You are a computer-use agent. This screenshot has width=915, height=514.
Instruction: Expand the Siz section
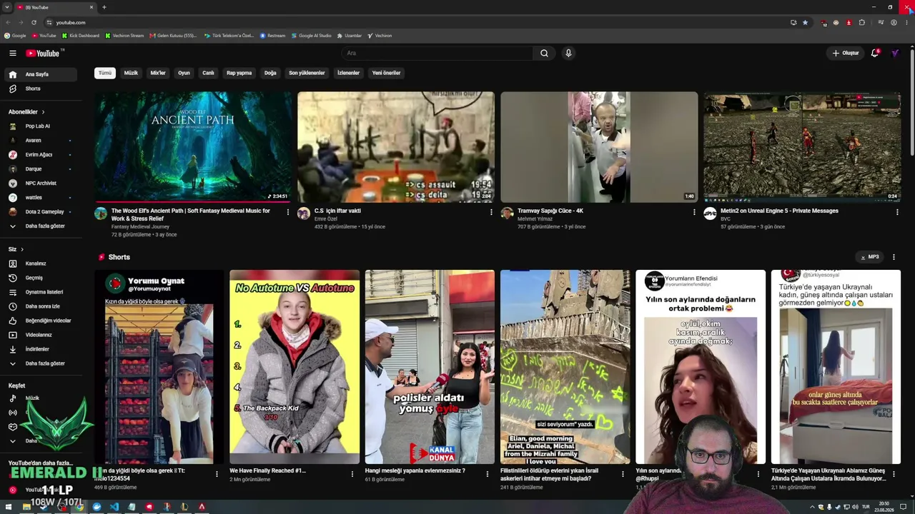(16, 249)
